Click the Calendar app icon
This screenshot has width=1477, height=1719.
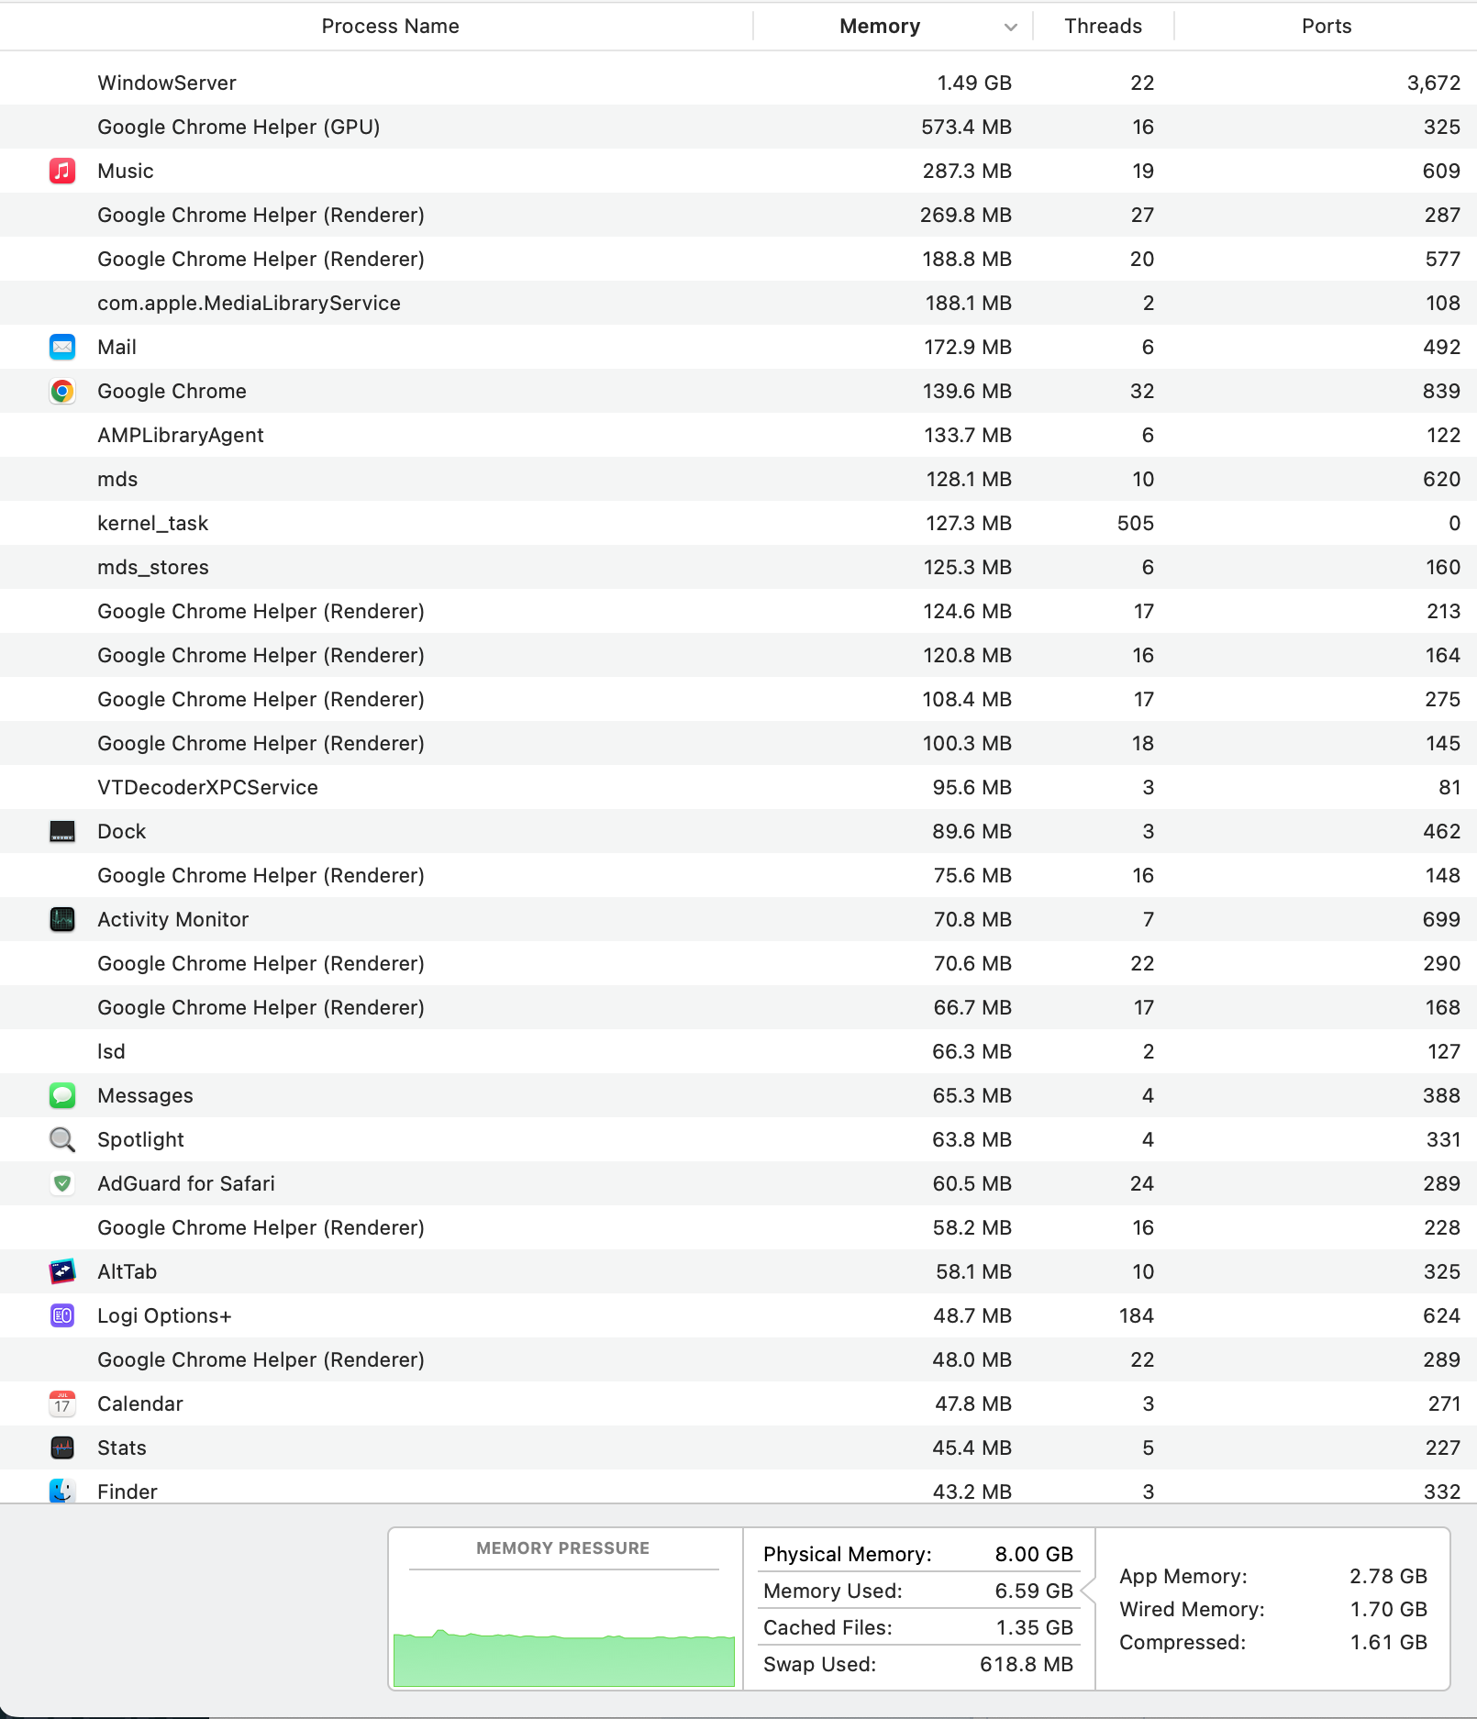(x=62, y=1403)
